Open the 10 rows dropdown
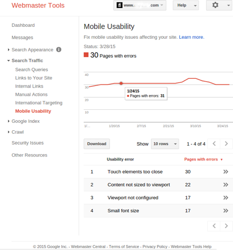The height and width of the screenshot is (250, 233). coord(165,144)
